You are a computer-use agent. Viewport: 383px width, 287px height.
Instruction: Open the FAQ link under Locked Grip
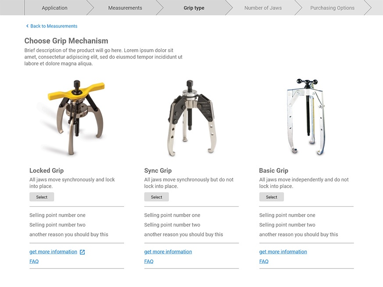34,261
